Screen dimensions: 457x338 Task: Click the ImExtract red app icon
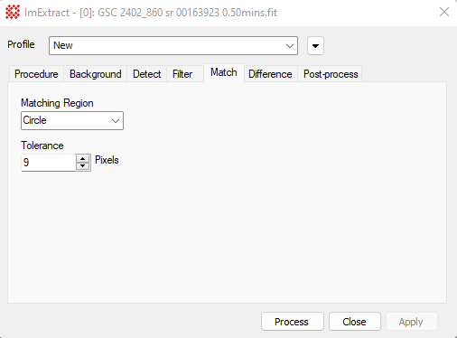13,13
